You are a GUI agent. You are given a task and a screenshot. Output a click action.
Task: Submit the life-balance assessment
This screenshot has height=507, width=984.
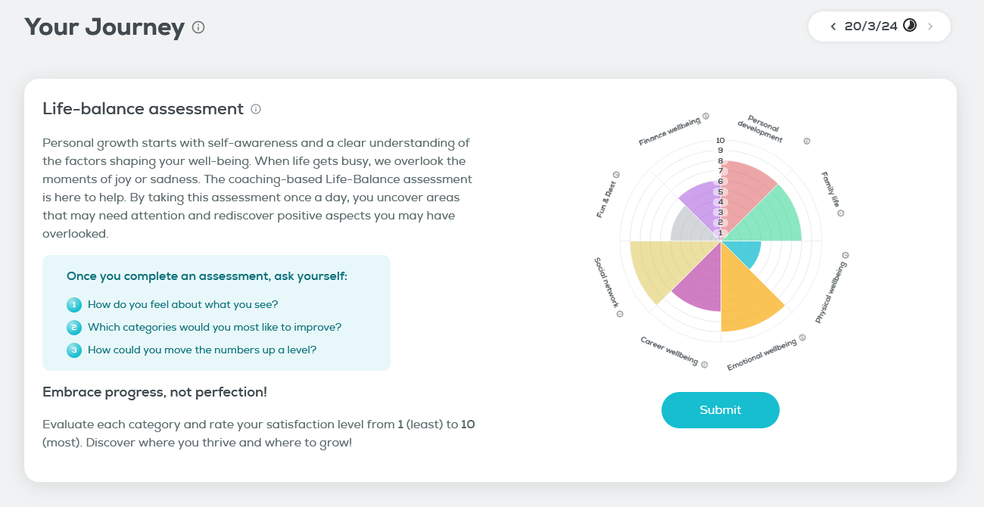pos(721,410)
